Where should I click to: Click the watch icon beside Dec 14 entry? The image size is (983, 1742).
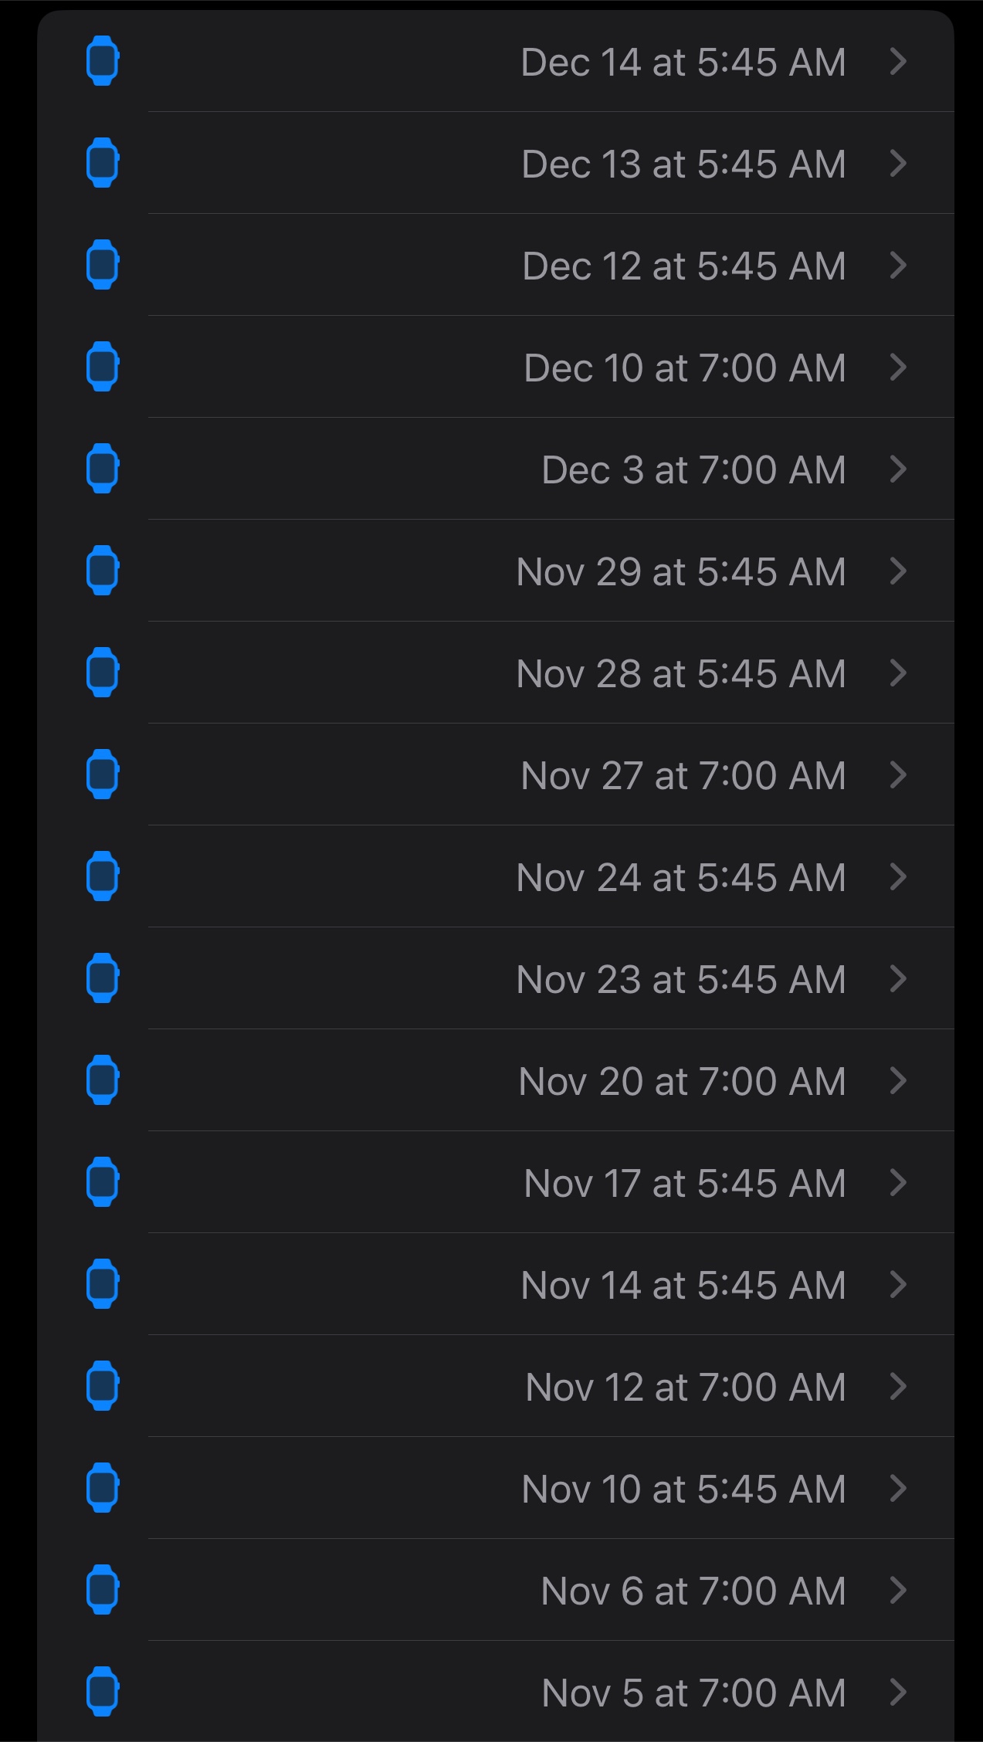[x=102, y=61]
